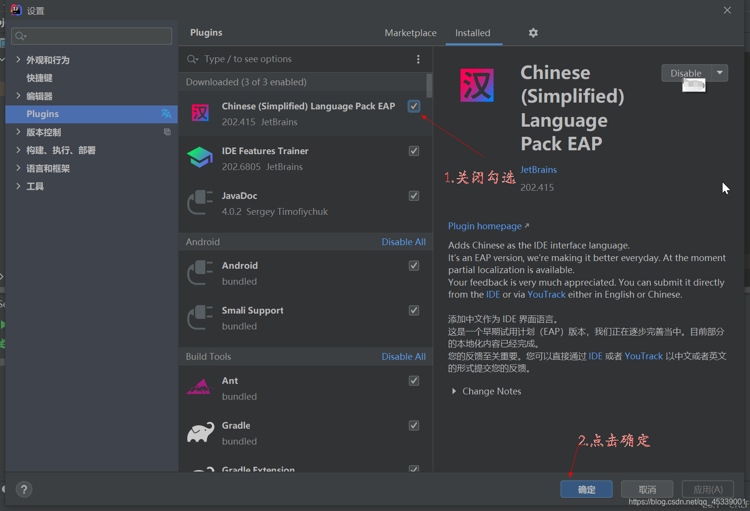Click the help question mark button
The height and width of the screenshot is (511, 750).
[24, 489]
